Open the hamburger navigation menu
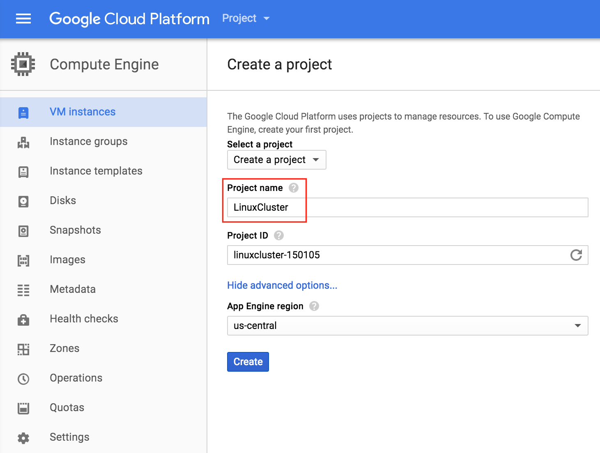 (23, 18)
